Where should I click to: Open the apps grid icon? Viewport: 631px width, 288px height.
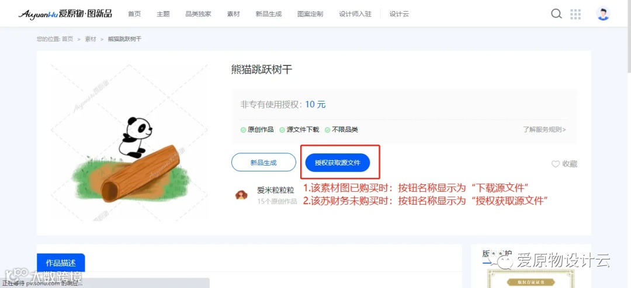pyautogui.click(x=576, y=14)
